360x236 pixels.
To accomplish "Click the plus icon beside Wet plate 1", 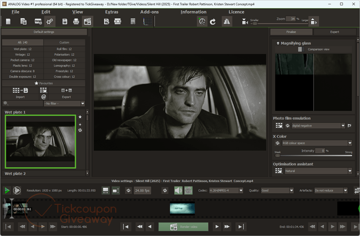I will pyautogui.click(x=80, y=125).
